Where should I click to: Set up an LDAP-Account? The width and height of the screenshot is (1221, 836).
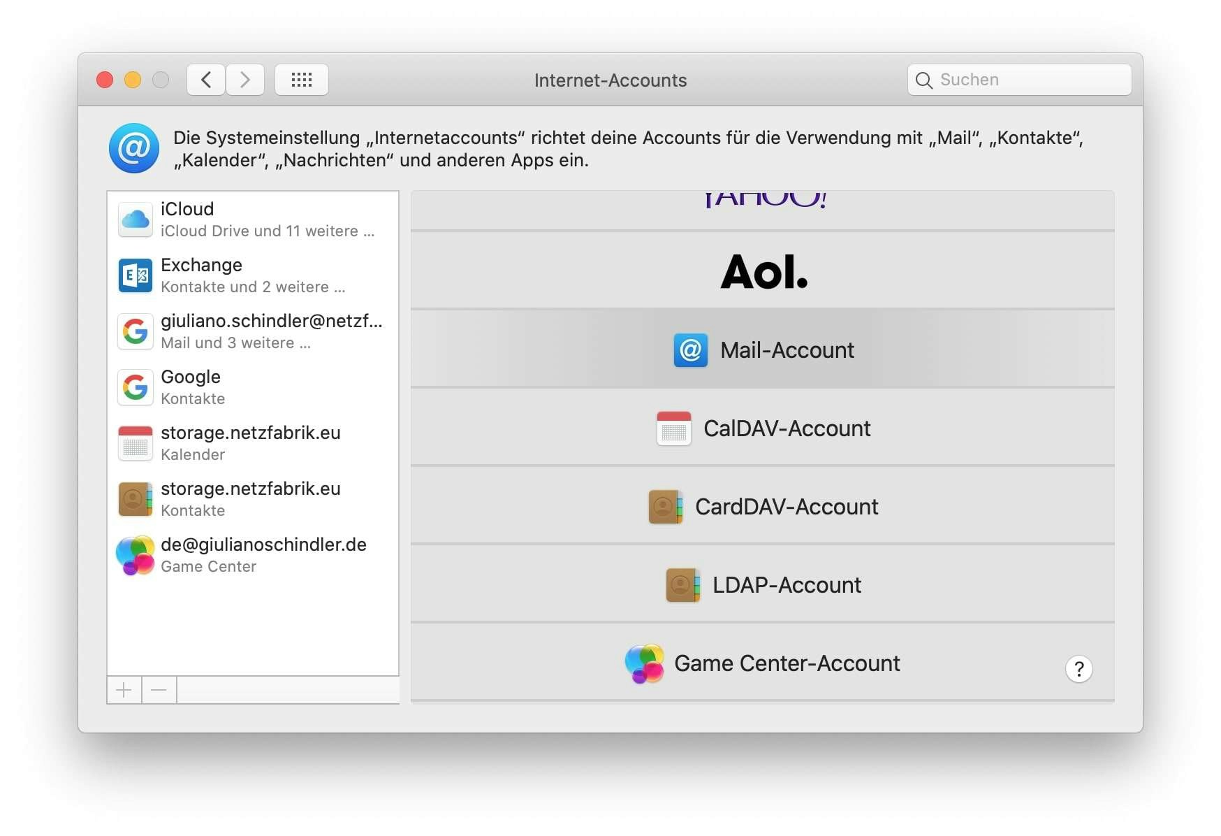click(x=763, y=585)
